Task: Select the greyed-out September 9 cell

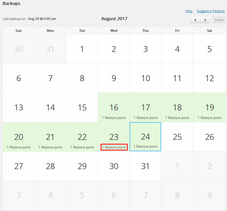Action: pyautogui.click(x=209, y=195)
